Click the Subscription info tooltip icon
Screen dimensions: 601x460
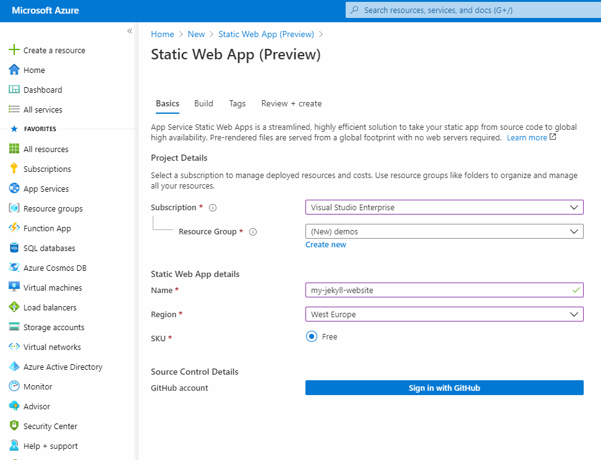tap(212, 208)
